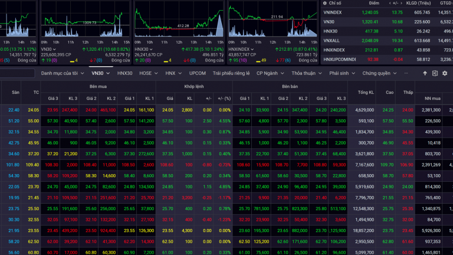Click percent change cell 4.55%

click(225, 121)
